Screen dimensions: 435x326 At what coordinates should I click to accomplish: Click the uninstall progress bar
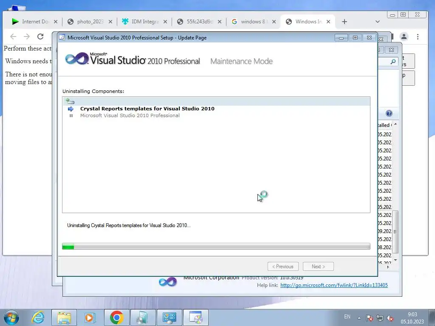216,246
